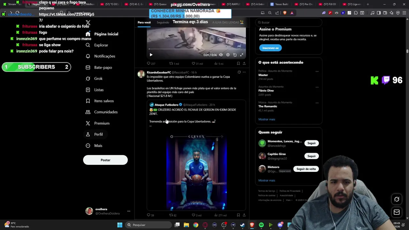Click the X logo in sidebar
This screenshot has width=409, height=230.
88,23
